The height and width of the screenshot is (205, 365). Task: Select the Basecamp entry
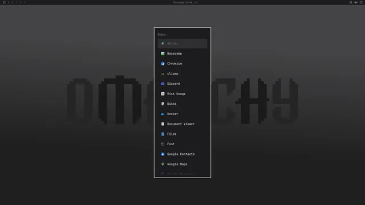point(182,54)
